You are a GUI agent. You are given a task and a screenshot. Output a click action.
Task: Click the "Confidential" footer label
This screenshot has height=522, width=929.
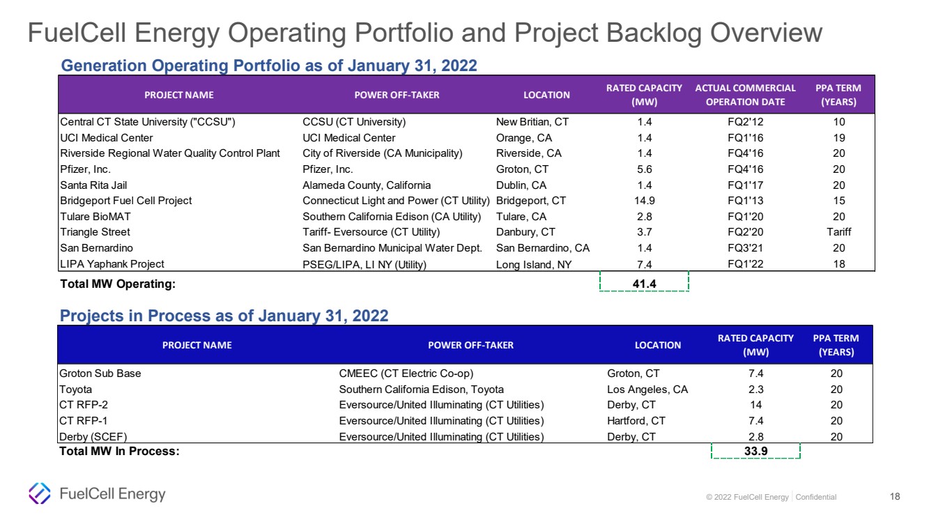click(816, 498)
